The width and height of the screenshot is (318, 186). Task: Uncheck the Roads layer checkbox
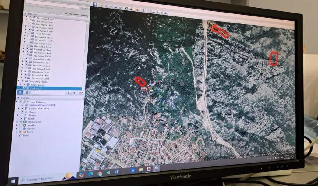pos(22,118)
